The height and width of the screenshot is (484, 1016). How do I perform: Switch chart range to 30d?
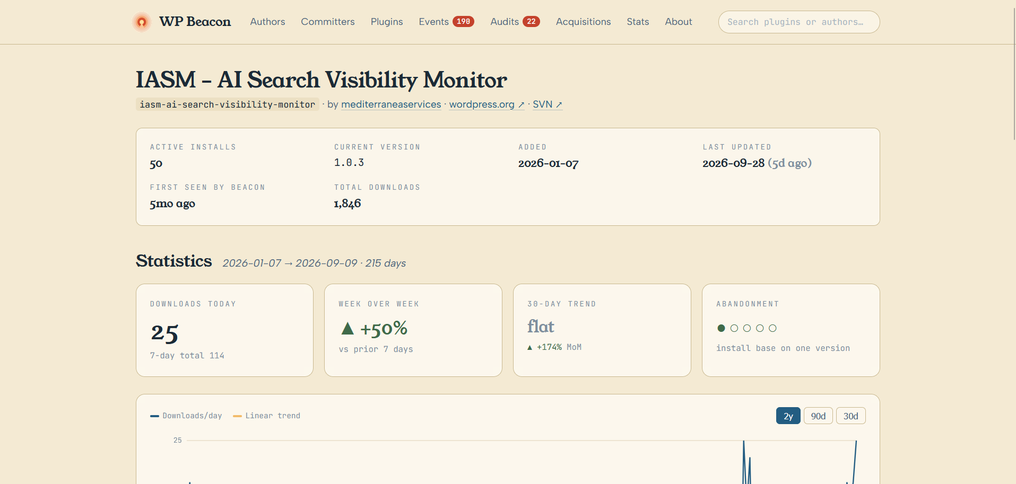[x=850, y=416]
